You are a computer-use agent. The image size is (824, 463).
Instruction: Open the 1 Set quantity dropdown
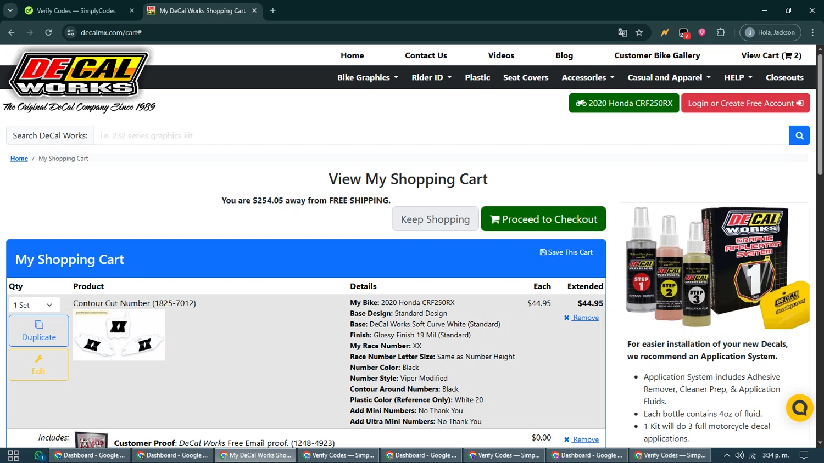(34, 305)
